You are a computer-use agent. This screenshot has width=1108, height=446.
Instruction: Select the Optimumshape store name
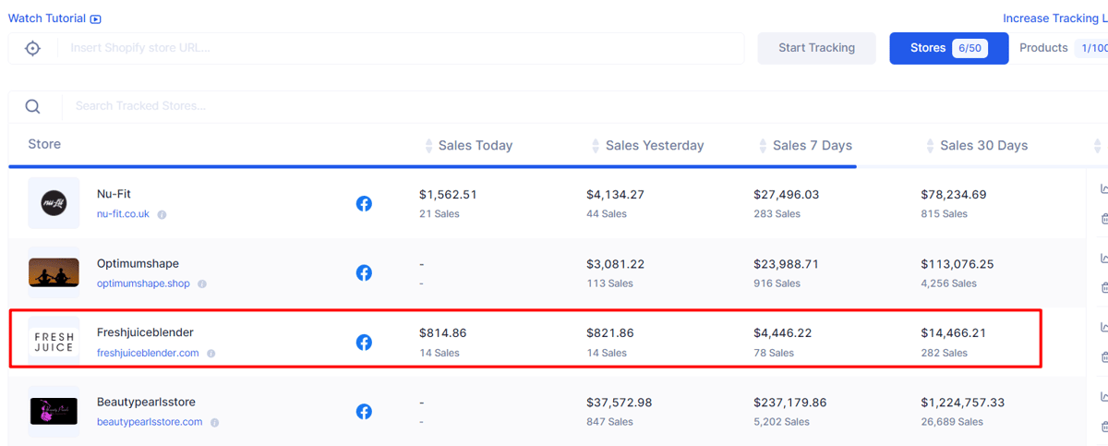point(138,263)
